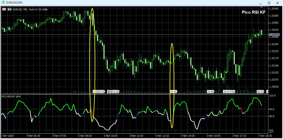
Task: Click the '3 Nov 2025' date label
Action: pos(7,135)
